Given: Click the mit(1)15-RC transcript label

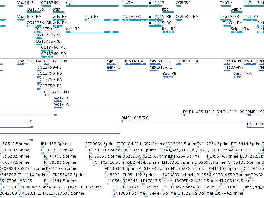Looking at the screenshot, I should [x=160, y=23].
